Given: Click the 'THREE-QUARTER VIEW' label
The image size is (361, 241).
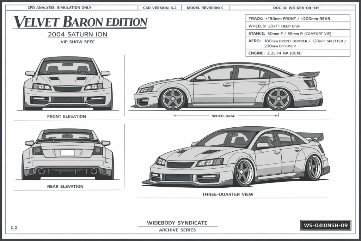Looking at the screenshot, I should [228, 194].
